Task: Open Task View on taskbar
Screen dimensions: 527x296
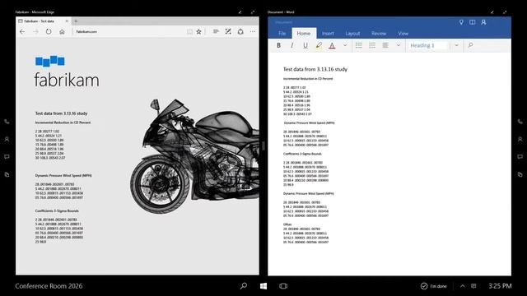Action: tap(283, 286)
